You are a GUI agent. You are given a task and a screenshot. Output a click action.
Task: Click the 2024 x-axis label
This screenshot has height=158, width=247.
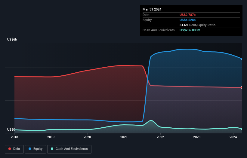coord(233,137)
